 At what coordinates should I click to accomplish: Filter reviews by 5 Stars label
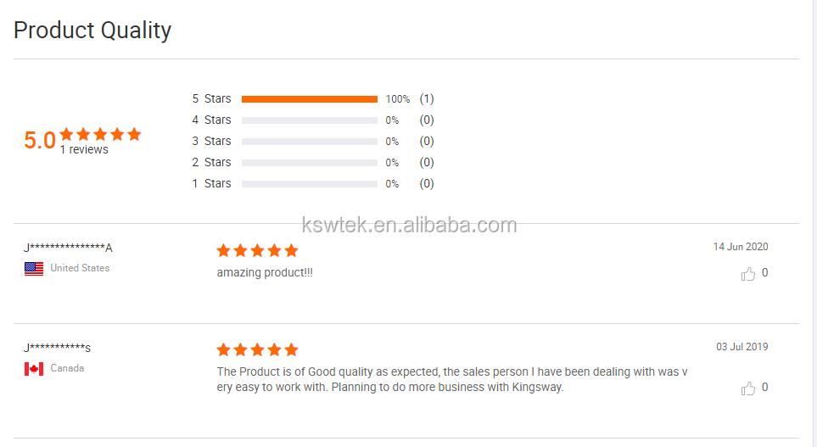tap(211, 99)
